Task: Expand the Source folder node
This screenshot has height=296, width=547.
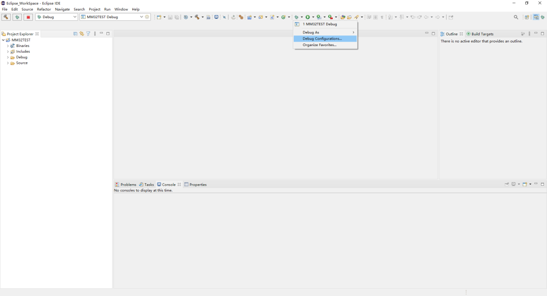Action: (8, 63)
